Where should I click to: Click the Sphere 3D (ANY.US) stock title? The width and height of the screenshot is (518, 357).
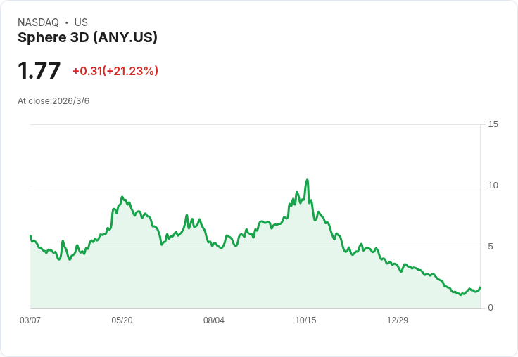(87, 38)
